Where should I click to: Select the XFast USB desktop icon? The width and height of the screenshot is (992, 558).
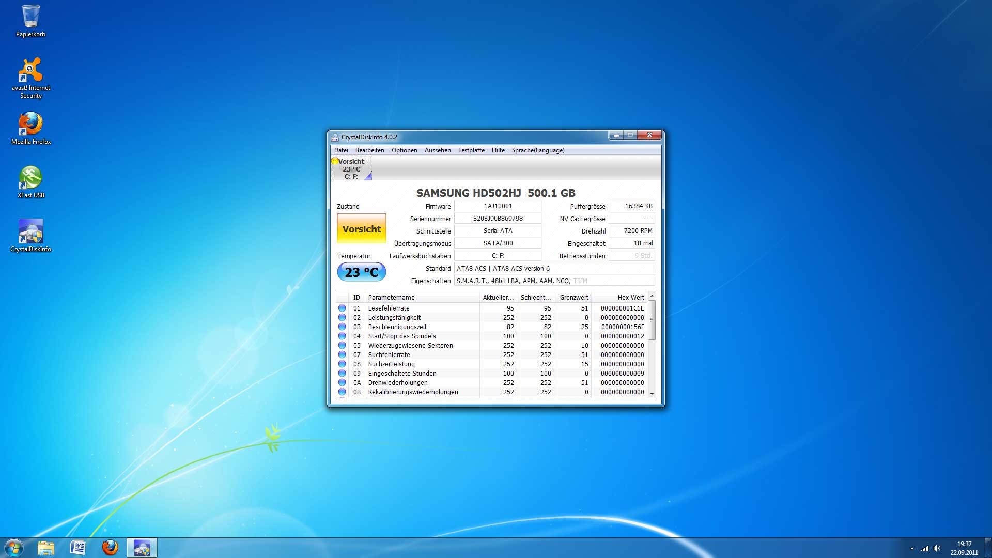click(x=30, y=182)
